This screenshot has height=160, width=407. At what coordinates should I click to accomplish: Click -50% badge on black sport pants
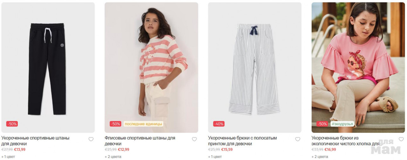click(x=12, y=124)
